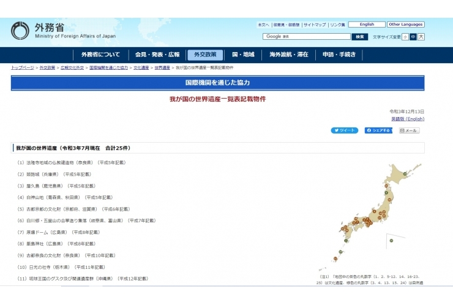The image size is (453, 305).
Task: Click list item (4) 白神山地
Action: coord(65,197)
